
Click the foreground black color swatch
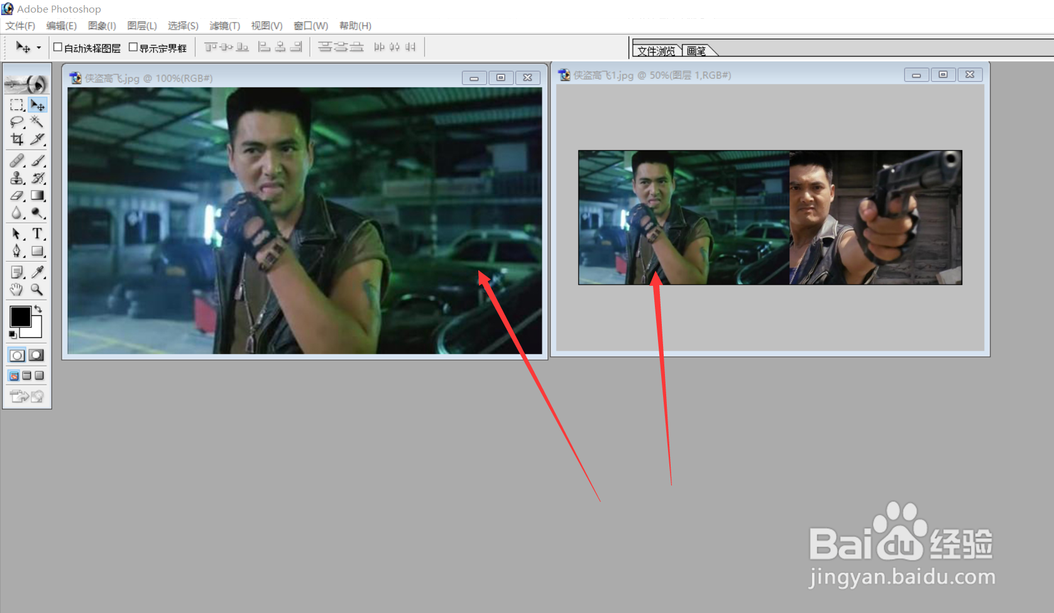(x=20, y=317)
